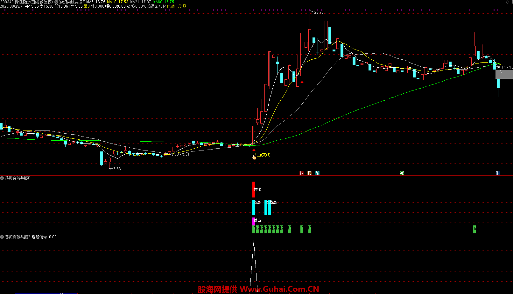
Task: Click the 共振突破 signal label
Action: click(x=262, y=155)
